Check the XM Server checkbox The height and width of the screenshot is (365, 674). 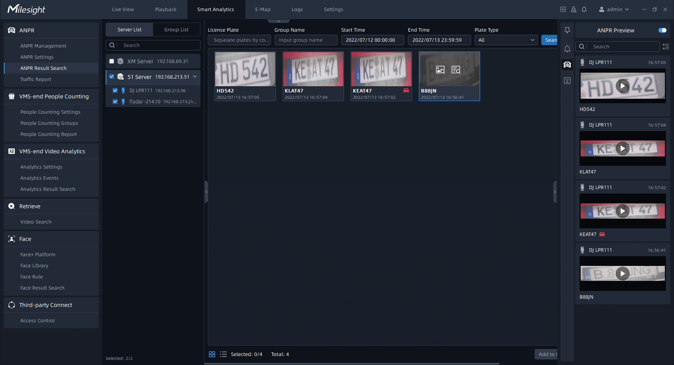[112, 61]
